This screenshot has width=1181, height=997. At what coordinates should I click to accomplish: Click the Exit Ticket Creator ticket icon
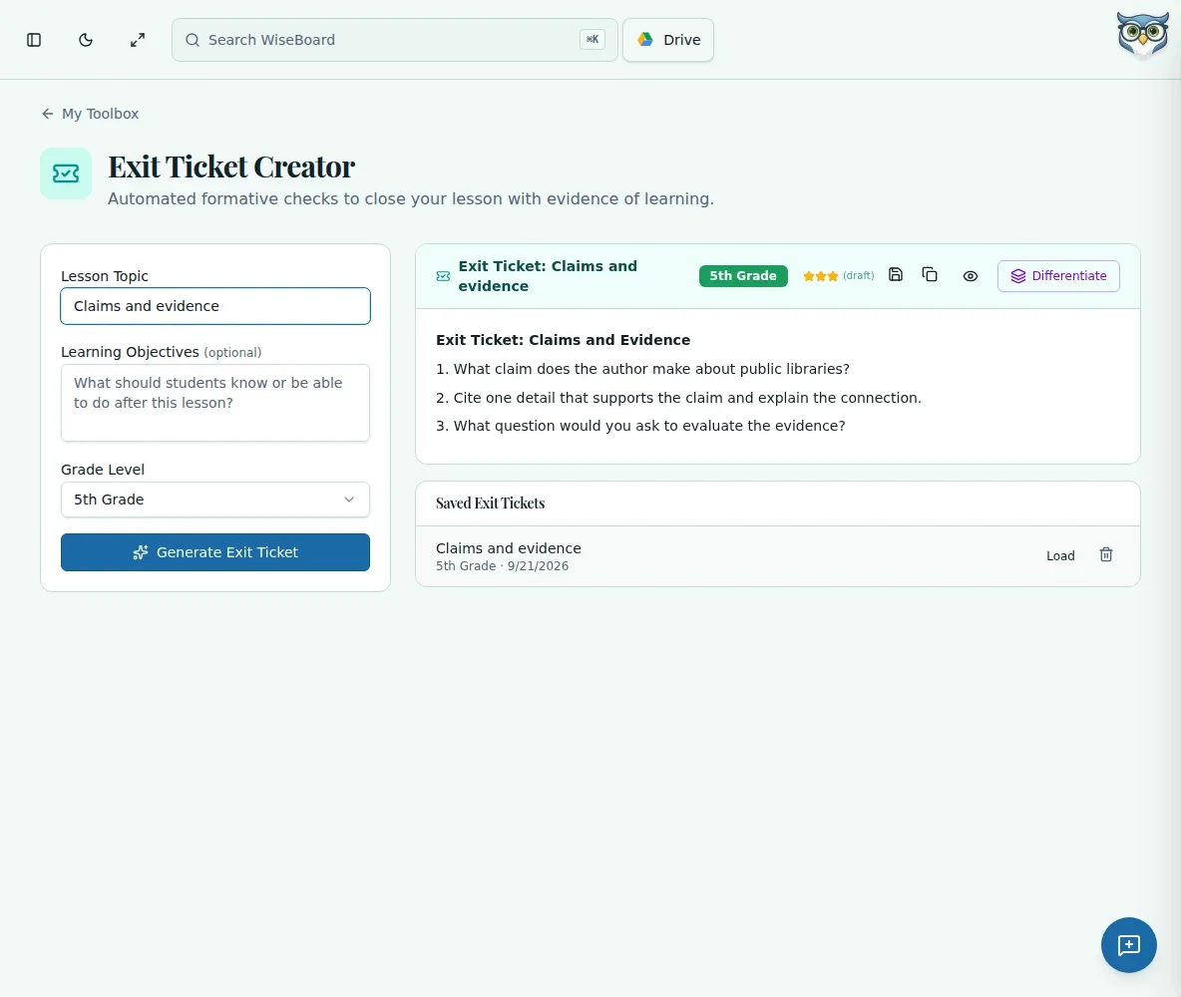pyautogui.click(x=66, y=173)
